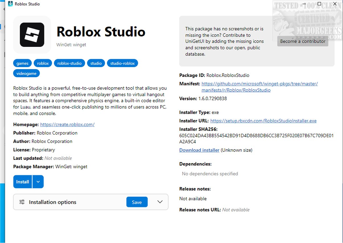Click the Download installer link

click(x=199, y=150)
